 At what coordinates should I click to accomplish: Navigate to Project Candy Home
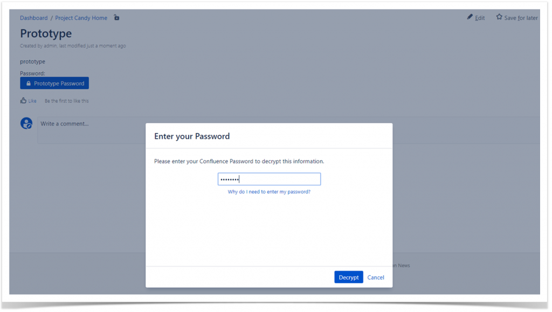point(81,18)
